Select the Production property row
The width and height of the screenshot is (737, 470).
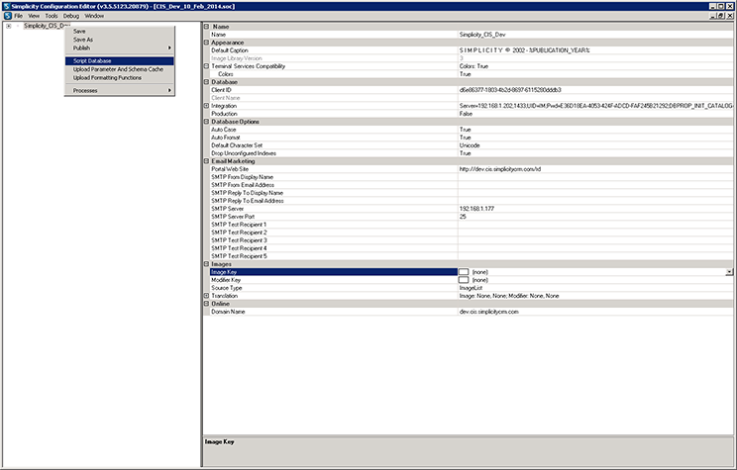472,114
